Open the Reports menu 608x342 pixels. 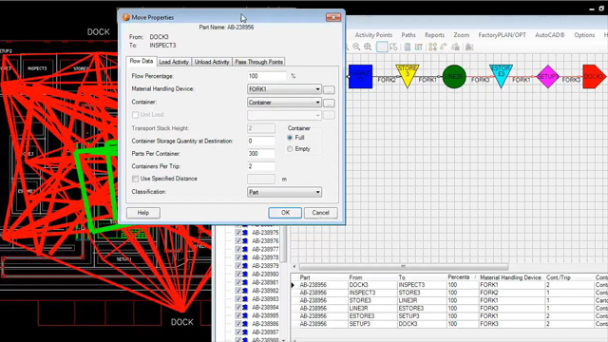pos(434,35)
